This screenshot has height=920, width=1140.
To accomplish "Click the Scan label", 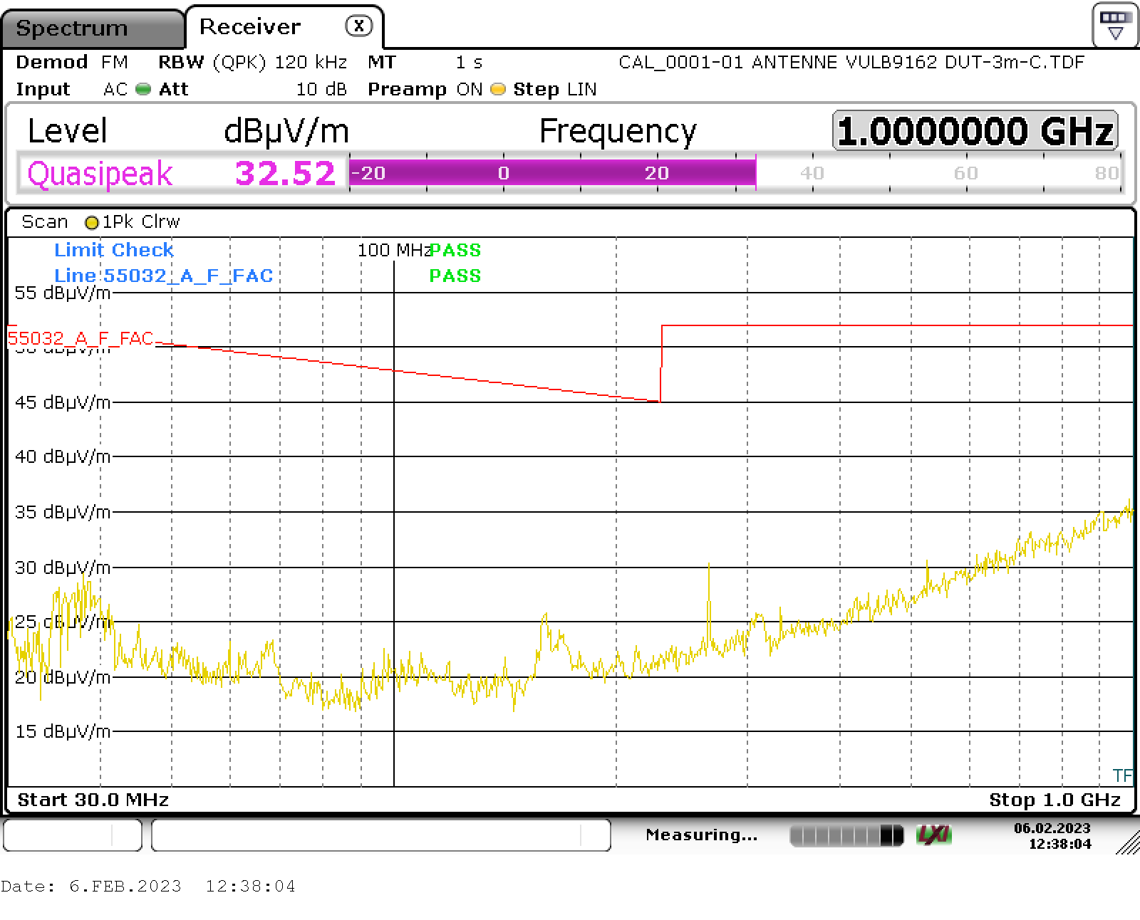I will tap(44, 222).
